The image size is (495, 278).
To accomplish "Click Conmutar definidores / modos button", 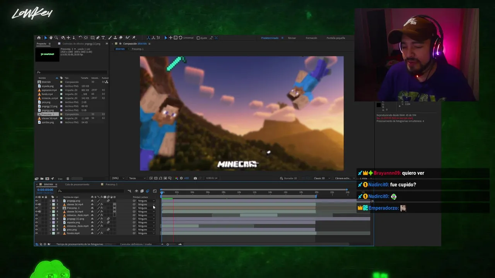I will click(x=136, y=244).
